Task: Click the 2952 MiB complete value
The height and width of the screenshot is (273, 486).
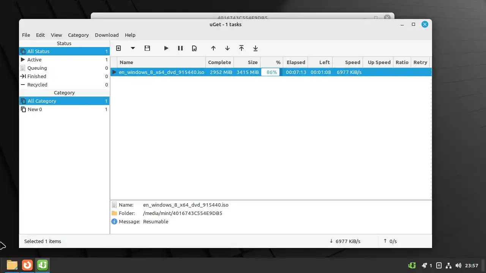Action: pos(221,72)
